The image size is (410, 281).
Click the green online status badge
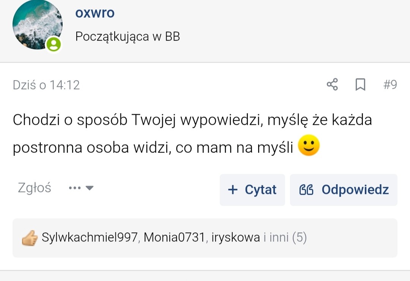point(54,44)
